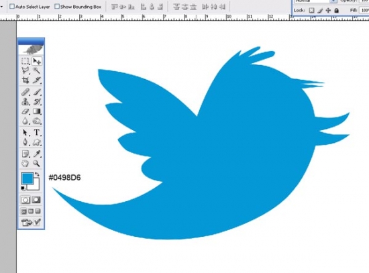Select the Gradient tool

[37, 111]
